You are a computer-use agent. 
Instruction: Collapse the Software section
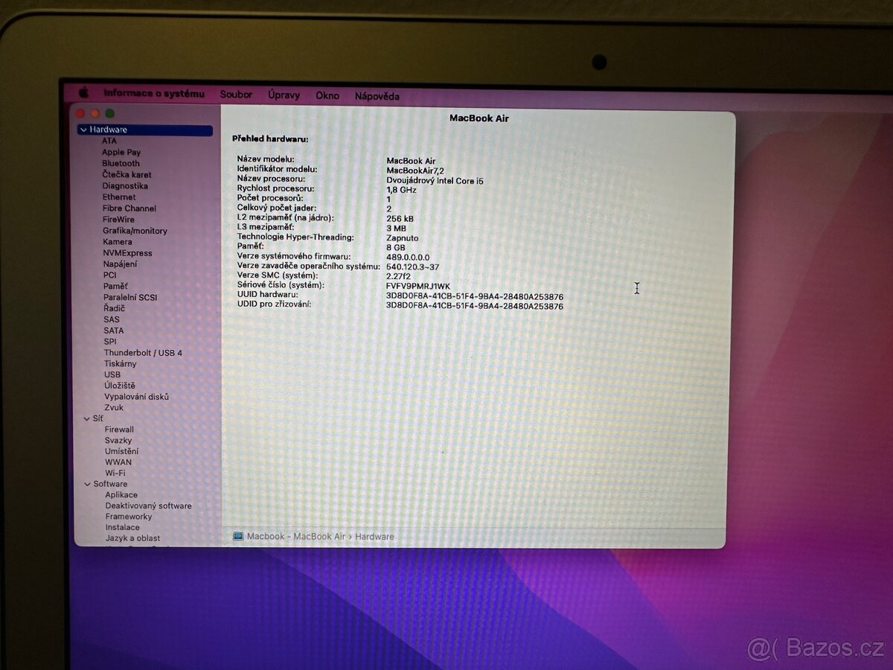87,484
